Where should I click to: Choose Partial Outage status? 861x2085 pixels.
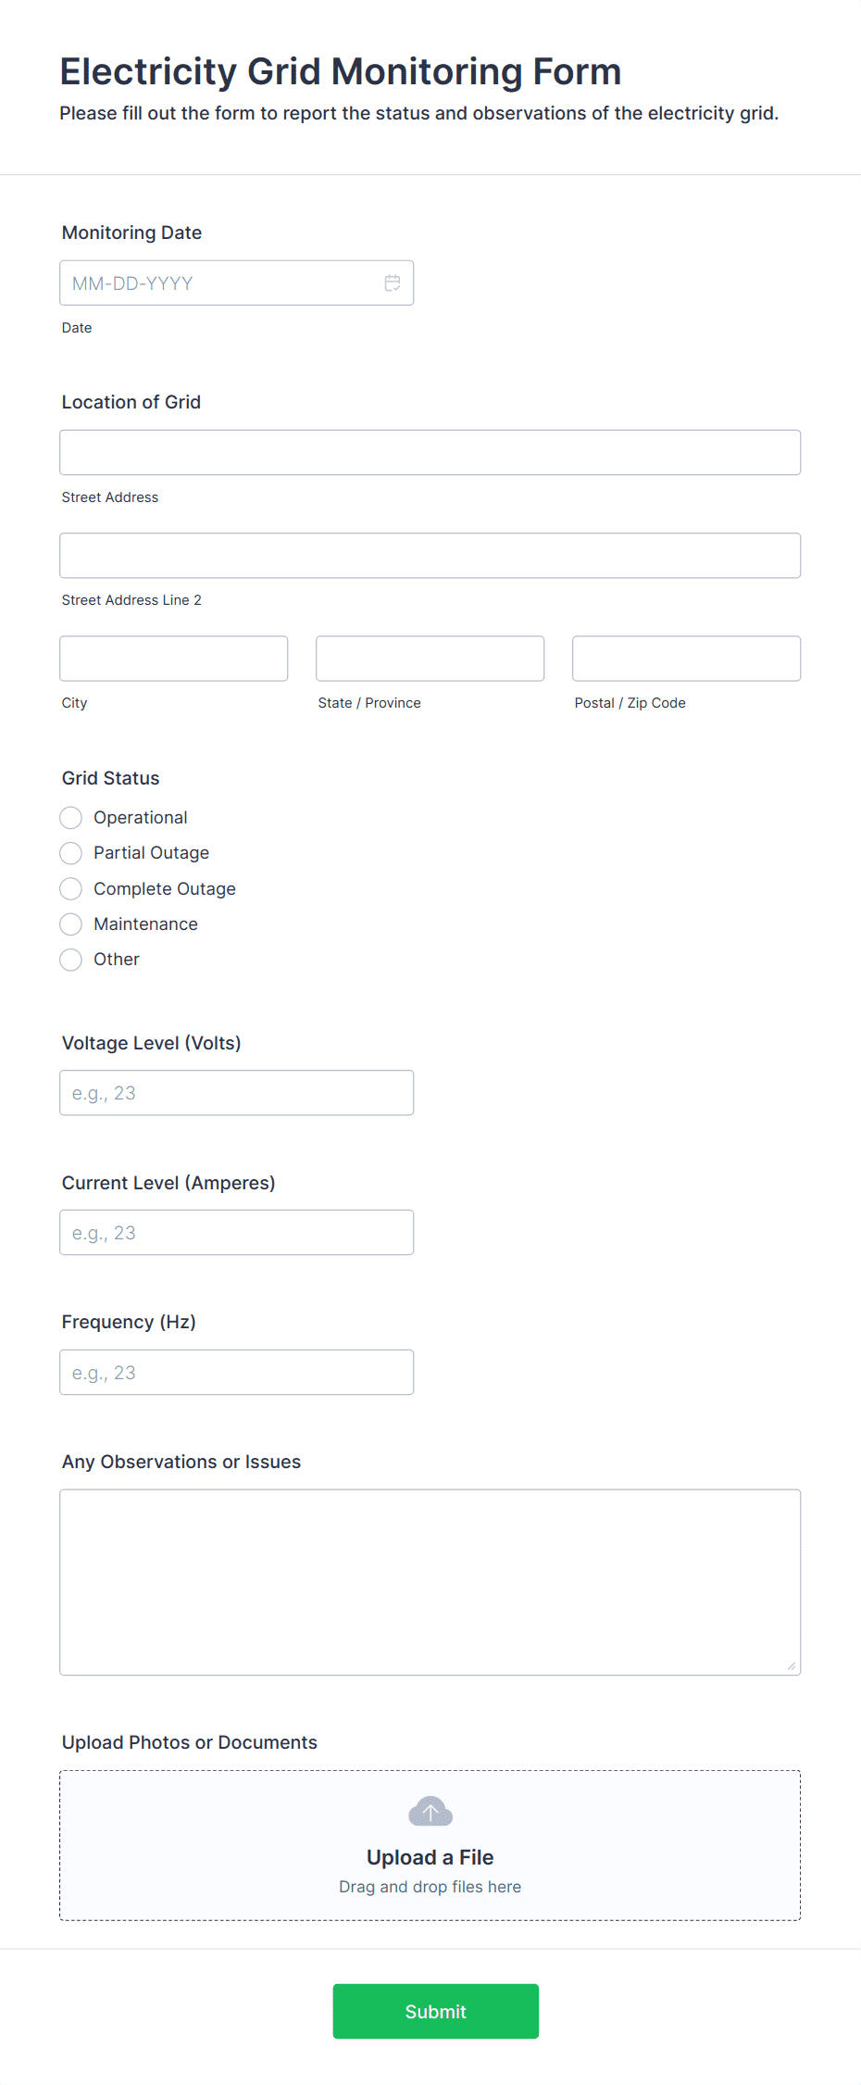(x=71, y=853)
